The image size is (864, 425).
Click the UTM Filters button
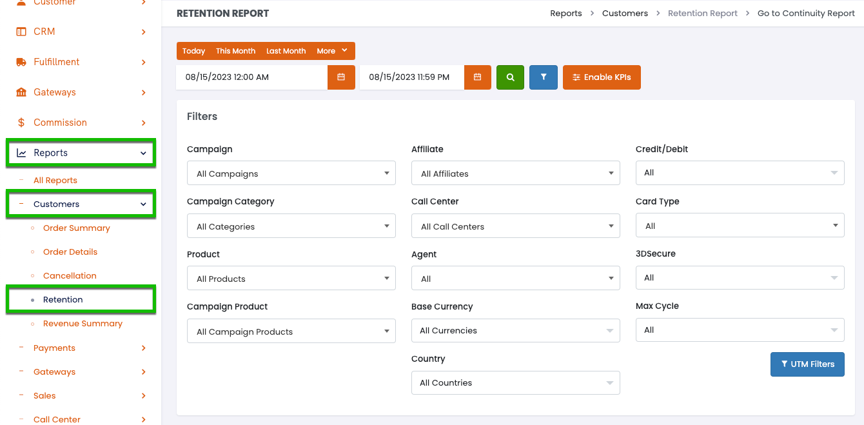coord(807,364)
